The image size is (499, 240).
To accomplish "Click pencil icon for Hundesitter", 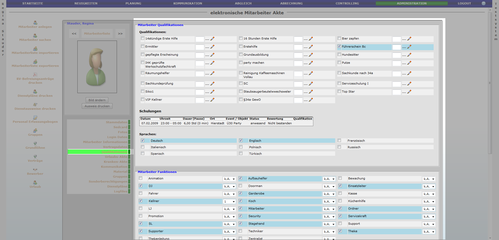I will [409, 55].
